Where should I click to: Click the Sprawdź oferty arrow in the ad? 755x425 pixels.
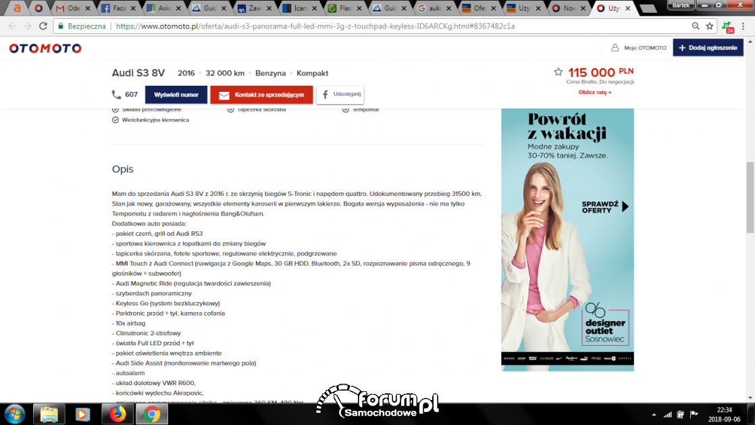pyautogui.click(x=625, y=207)
